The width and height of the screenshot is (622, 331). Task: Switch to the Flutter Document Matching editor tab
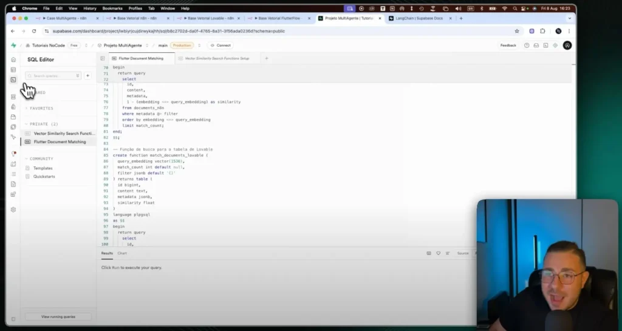click(x=141, y=58)
